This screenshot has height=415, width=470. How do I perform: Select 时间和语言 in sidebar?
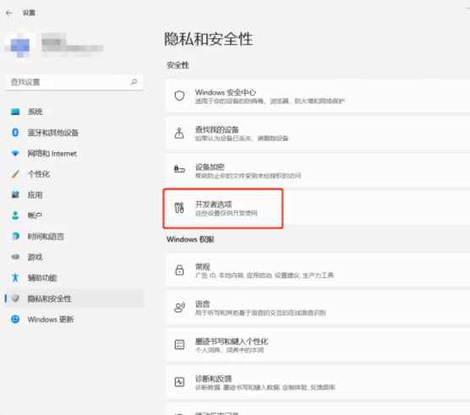click(x=74, y=236)
